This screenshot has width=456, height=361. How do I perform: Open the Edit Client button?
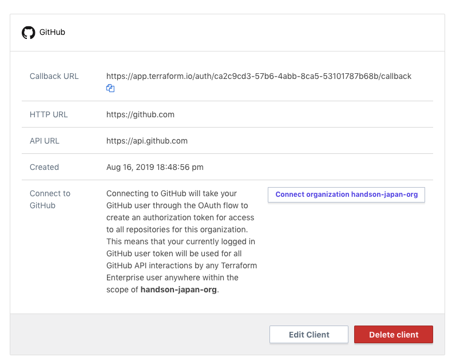pos(308,335)
